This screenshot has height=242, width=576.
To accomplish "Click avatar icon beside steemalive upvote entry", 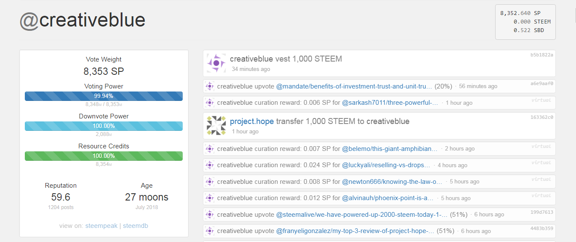I will (210, 215).
